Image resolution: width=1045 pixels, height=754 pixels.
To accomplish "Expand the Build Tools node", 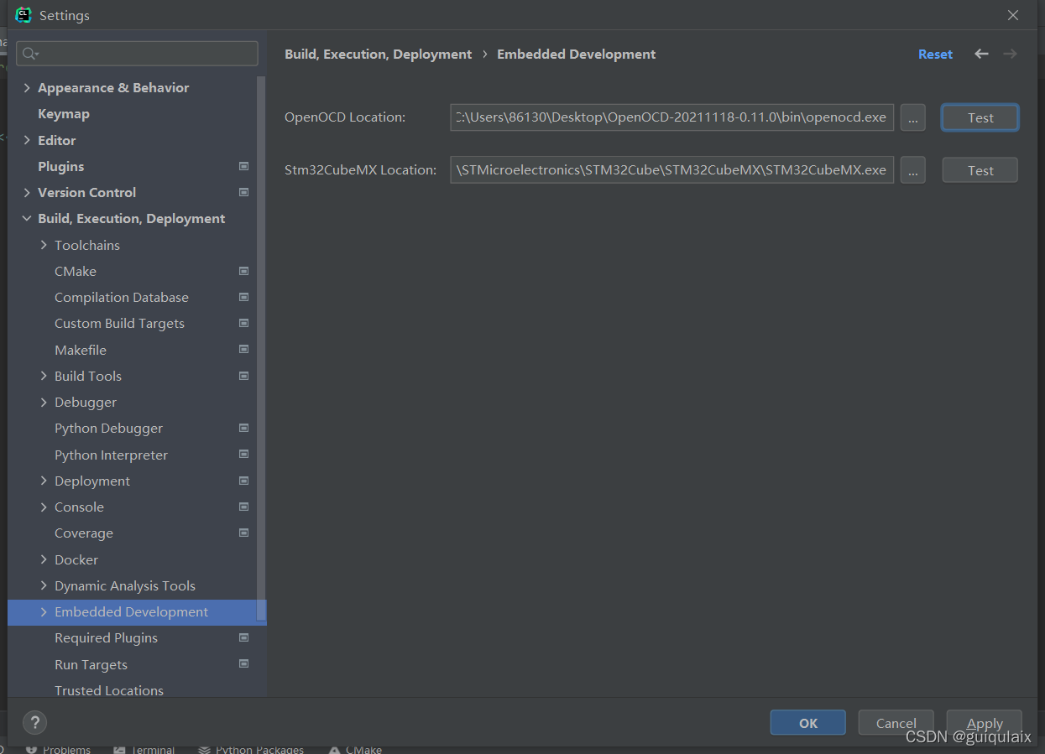I will click(44, 376).
